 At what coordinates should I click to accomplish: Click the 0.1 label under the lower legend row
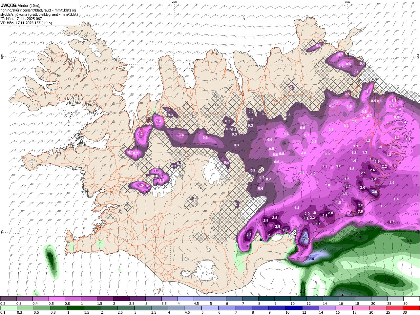(x=2, y=312)
